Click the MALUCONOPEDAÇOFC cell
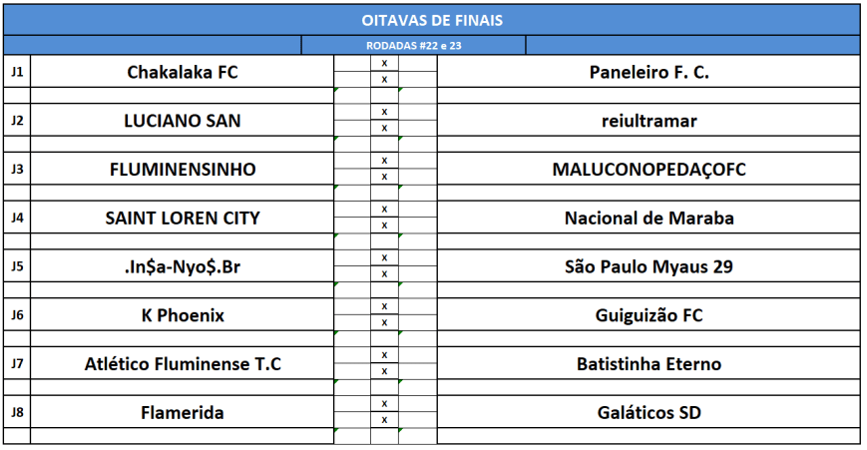 (x=649, y=170)
